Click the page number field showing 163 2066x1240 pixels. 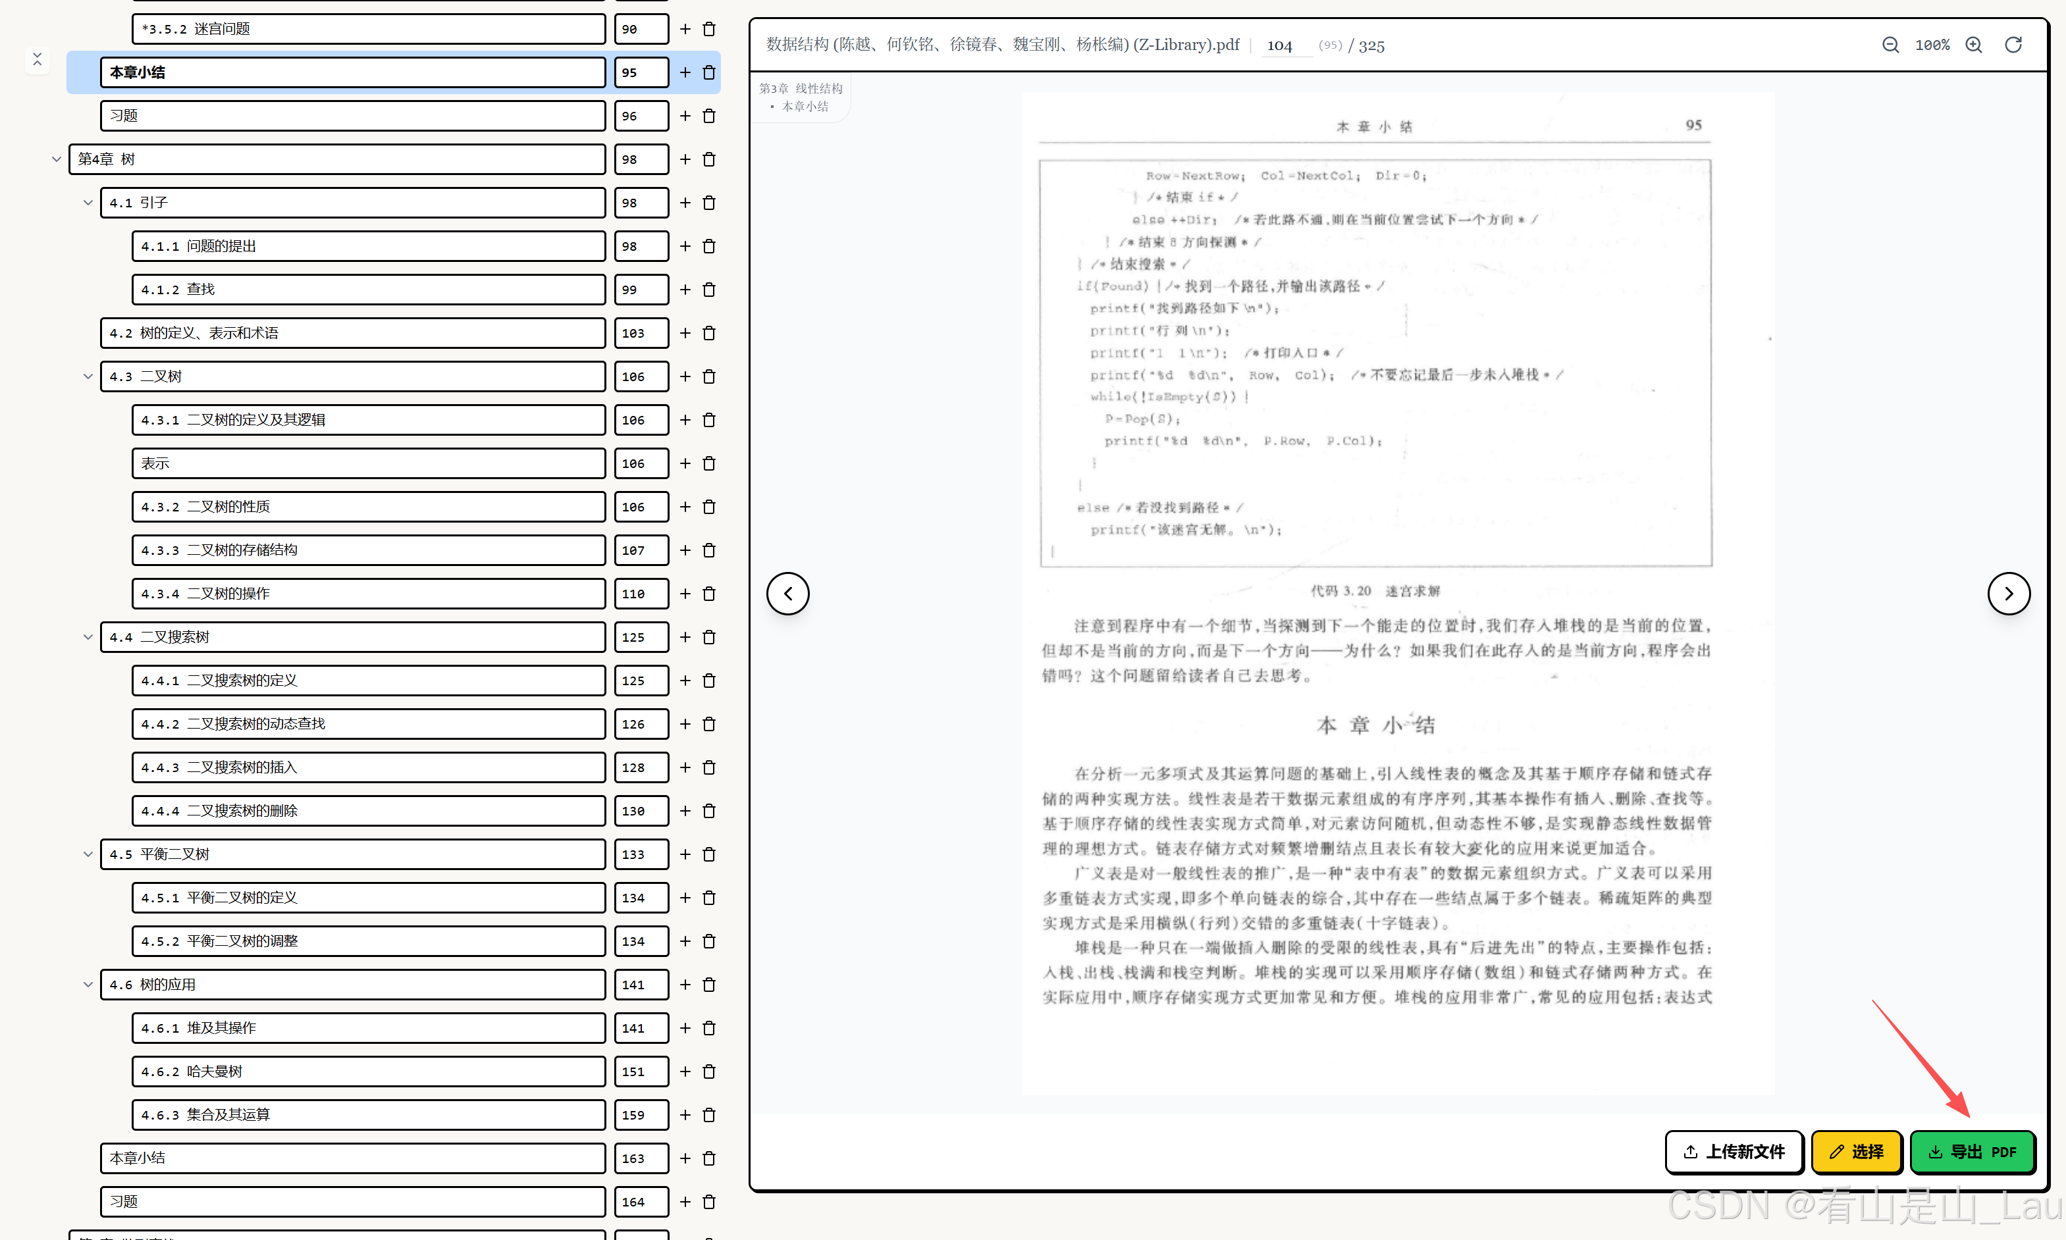click(x=640, y=1158)
